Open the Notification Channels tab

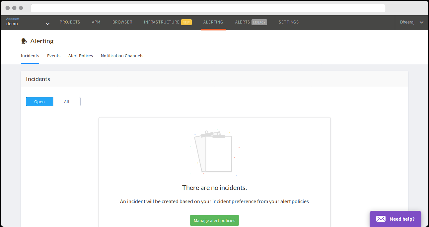point(122,56)
